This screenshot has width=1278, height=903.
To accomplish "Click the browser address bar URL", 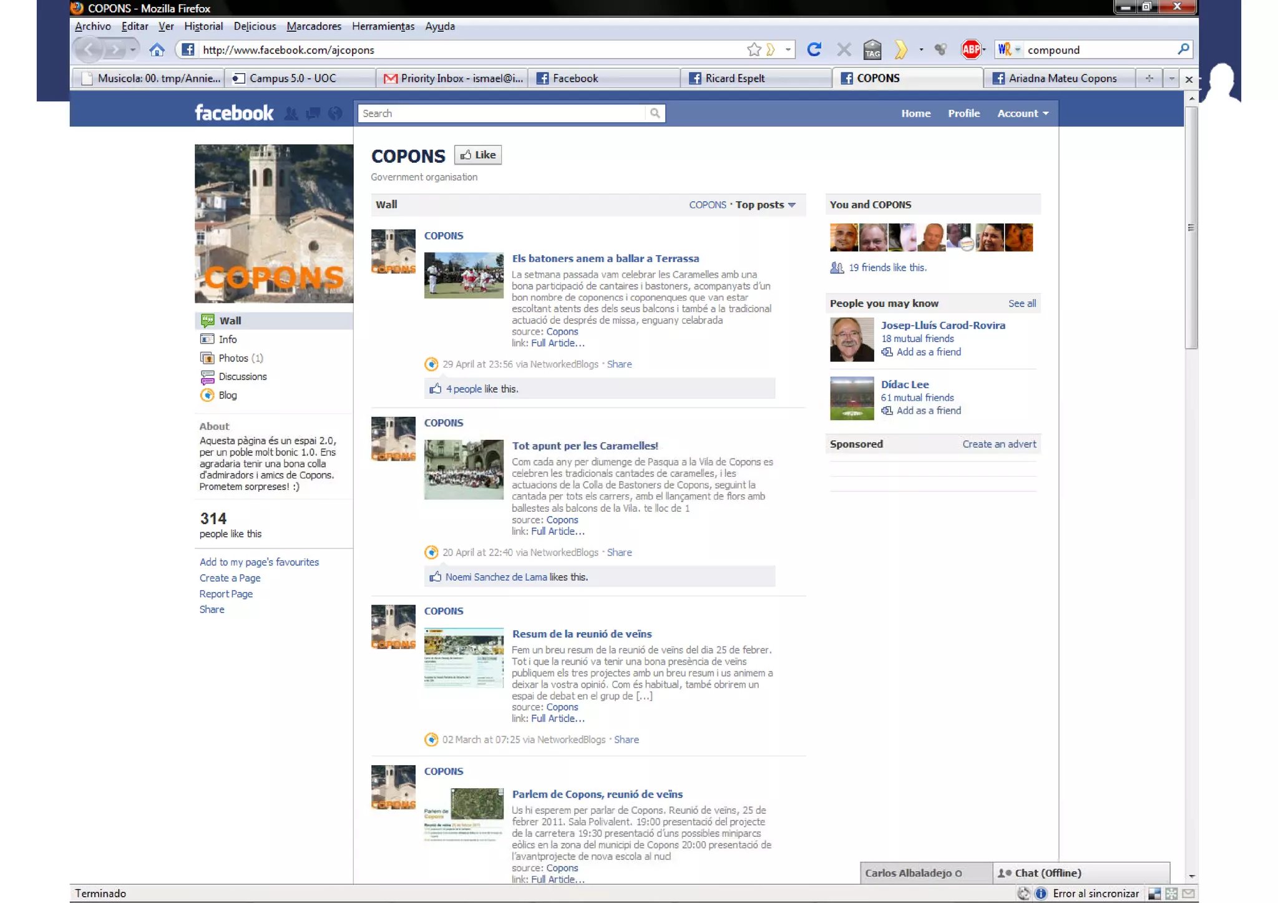I will [288, 50].
